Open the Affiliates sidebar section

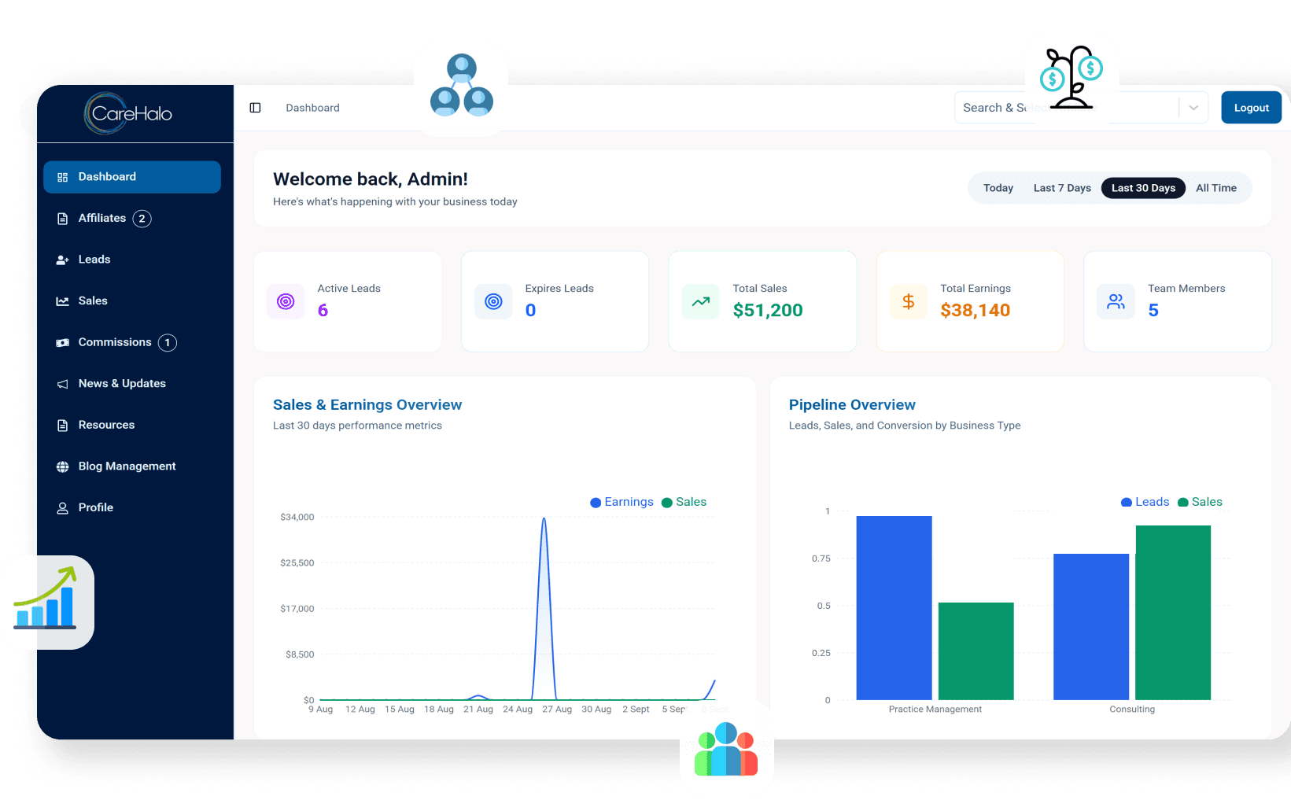(102, 218)
